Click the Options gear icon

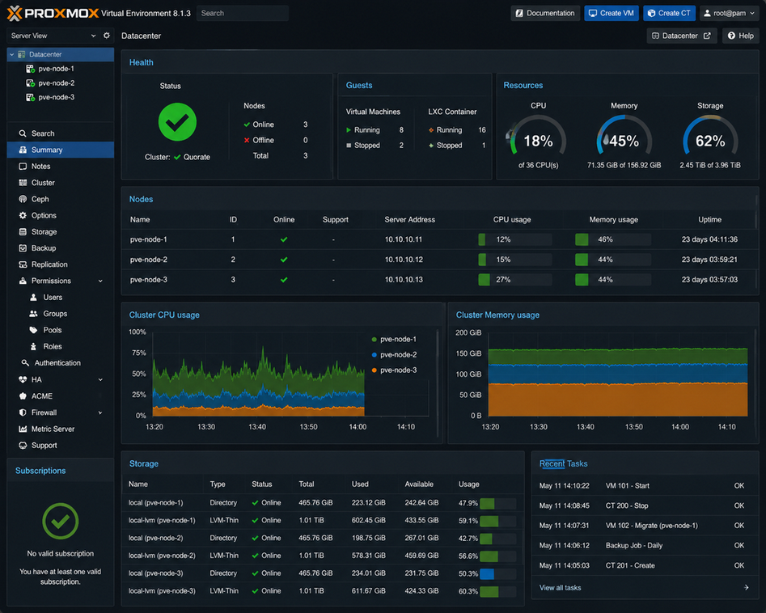pos(23,215)
